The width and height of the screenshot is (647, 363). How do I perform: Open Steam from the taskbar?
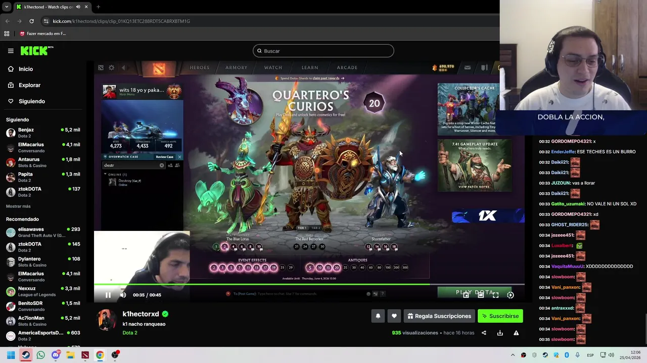tap(26, 355)
